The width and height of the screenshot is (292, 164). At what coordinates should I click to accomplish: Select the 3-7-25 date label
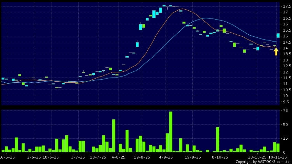(x=78, y=157)
